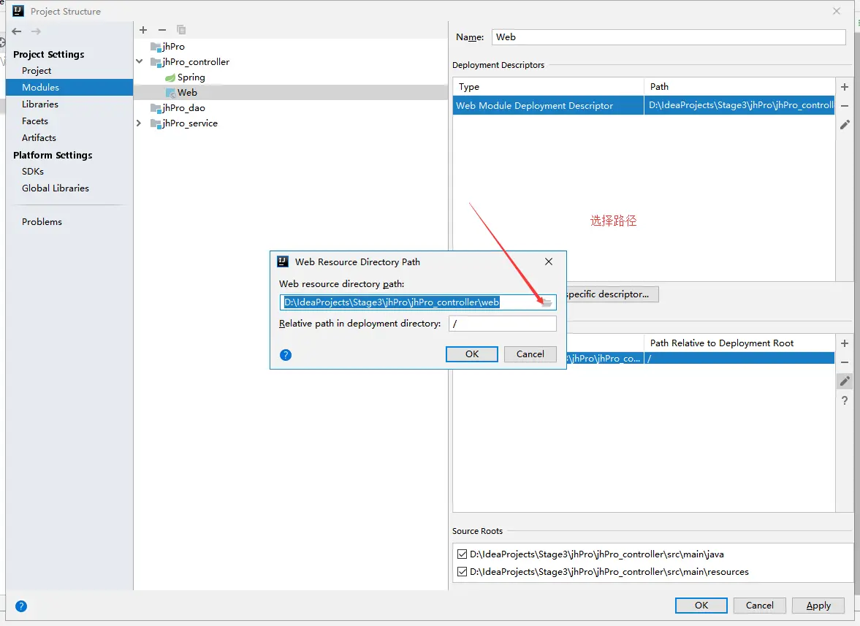Image resolution: width=860 pixels, height=626 pixels.
Task: Select the jhPro_dao module
Action: click(x=178, y=108)
